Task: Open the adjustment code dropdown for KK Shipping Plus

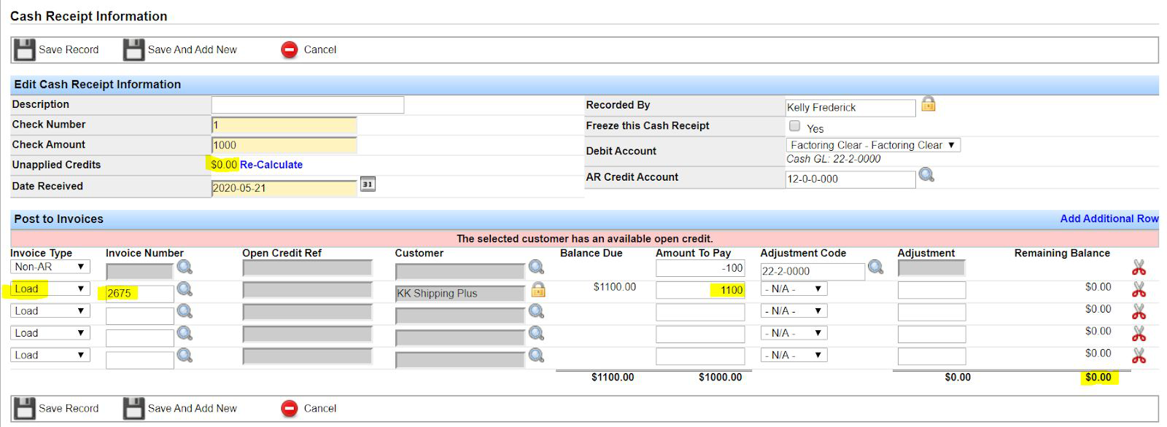Action: [794, 289]
